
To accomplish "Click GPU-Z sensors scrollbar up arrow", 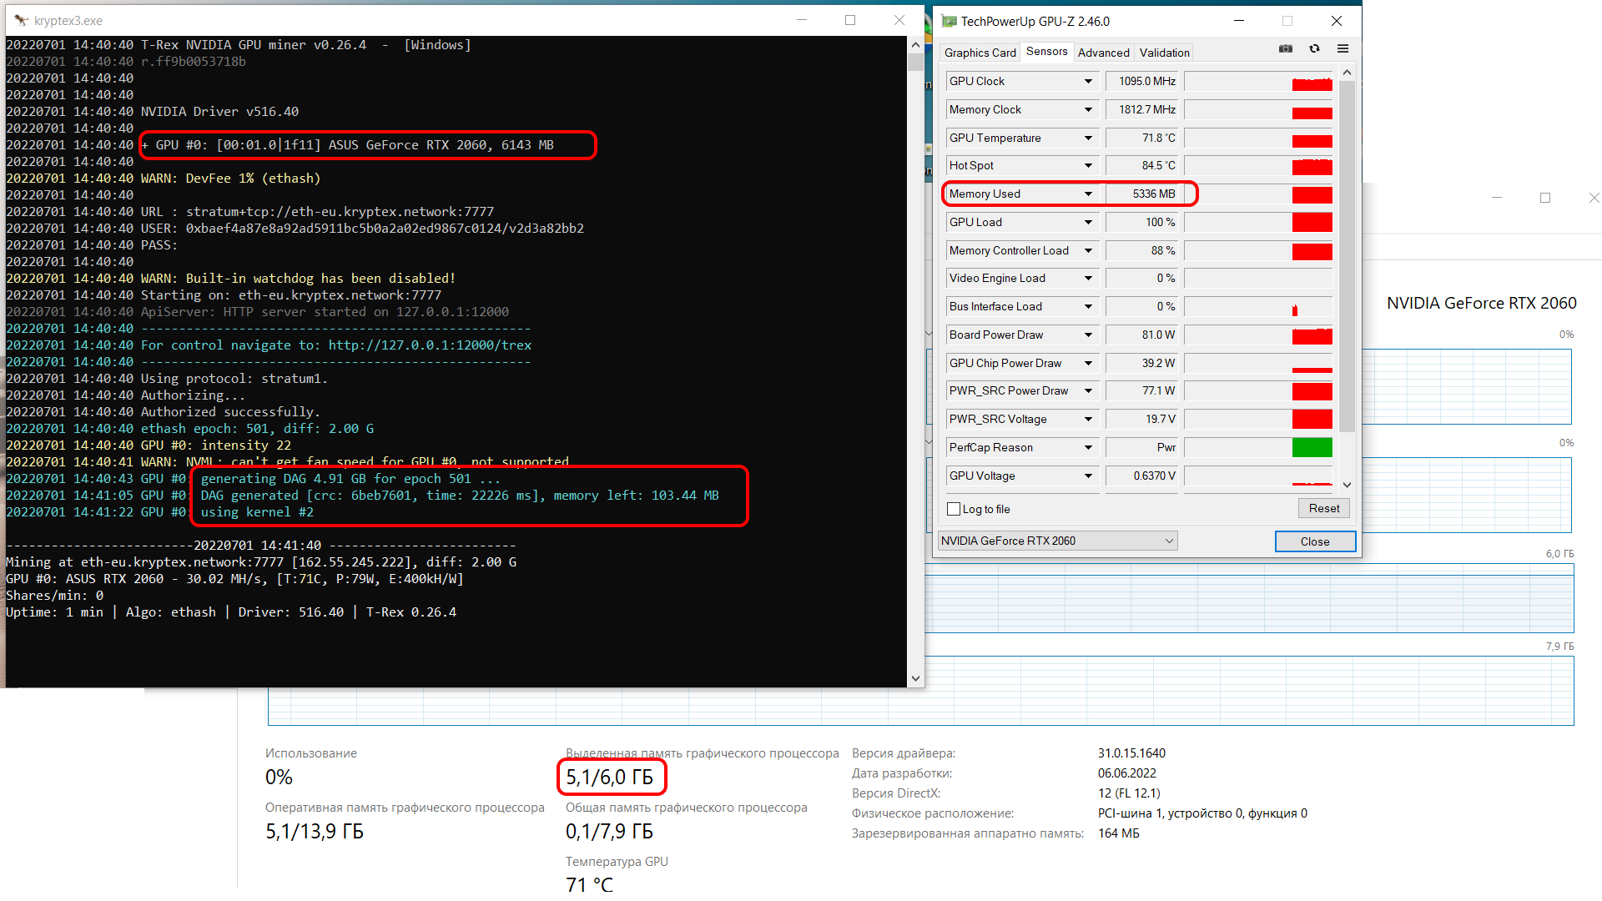I will point(1347,73).
